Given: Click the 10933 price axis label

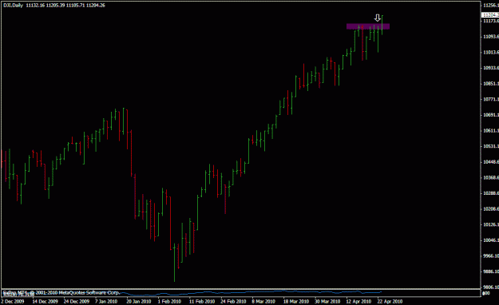Looking at the screenshot, I should coord(491,68).
